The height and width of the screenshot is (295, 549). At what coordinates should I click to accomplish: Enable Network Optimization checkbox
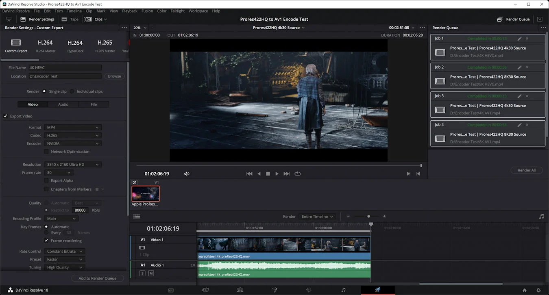pos(46,152)
